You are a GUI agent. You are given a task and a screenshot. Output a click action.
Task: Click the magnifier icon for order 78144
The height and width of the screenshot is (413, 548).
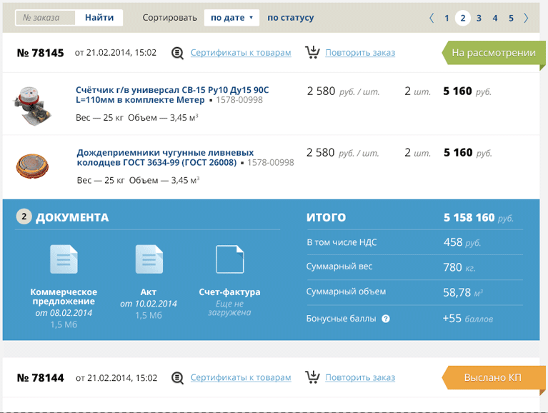pos(178,377)
